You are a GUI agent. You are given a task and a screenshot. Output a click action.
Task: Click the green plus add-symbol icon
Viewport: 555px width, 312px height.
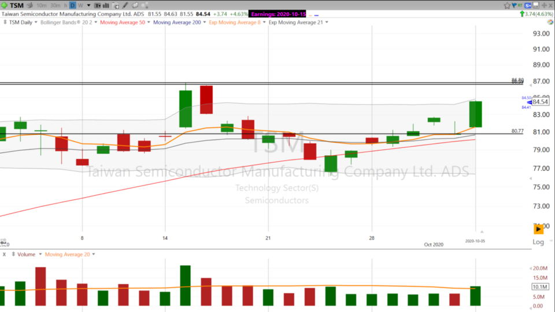click(x=4, y=5)
